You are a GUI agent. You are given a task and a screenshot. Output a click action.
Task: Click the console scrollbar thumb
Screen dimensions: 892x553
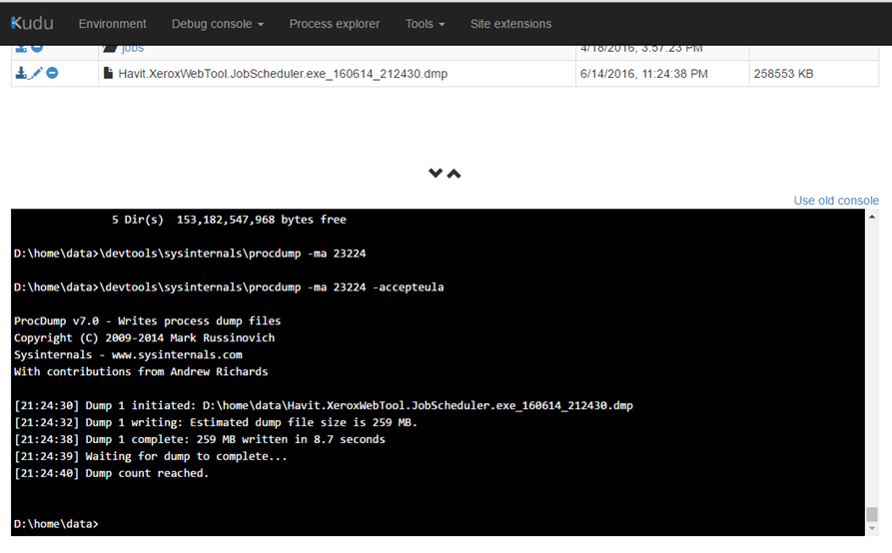(x=871, y=515)
